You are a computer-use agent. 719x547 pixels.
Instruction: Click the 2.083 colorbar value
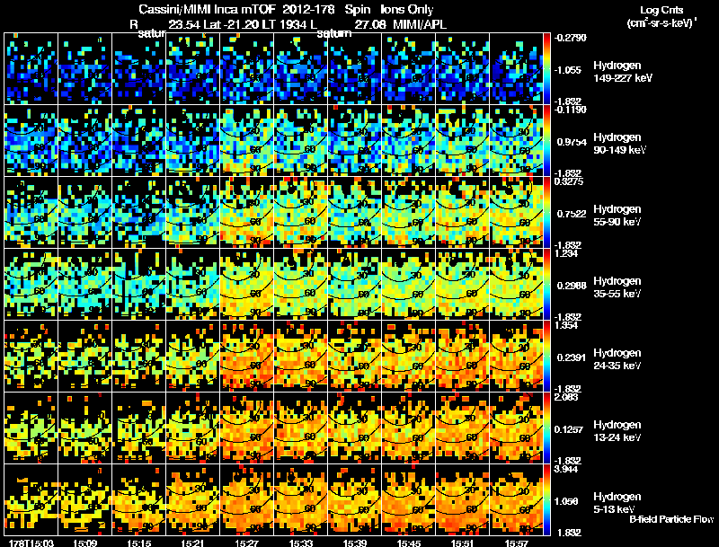pos(566,397)
